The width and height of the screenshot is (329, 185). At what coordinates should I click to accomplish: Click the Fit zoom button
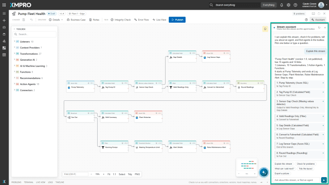[x=109, y=174]
